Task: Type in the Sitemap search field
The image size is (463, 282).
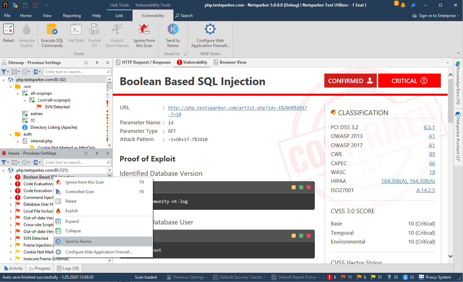Action: [77, 72]
